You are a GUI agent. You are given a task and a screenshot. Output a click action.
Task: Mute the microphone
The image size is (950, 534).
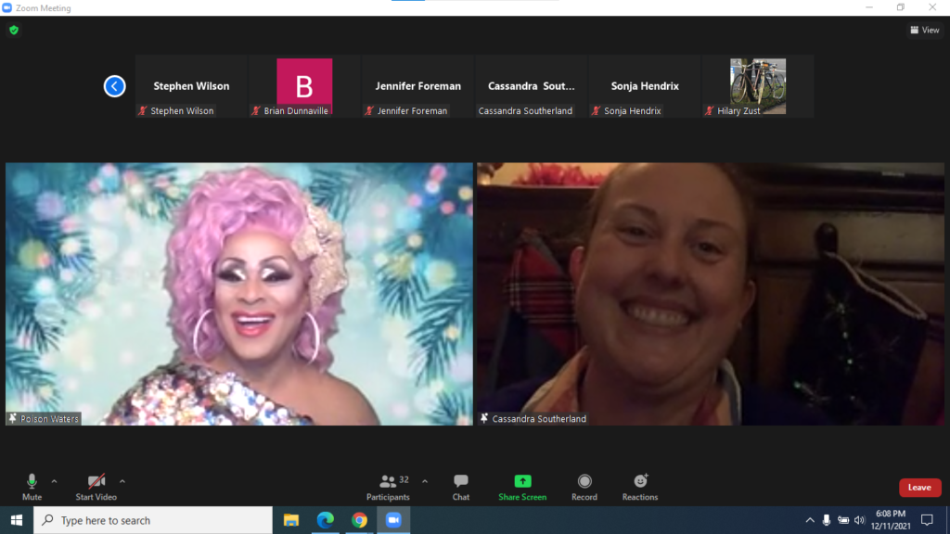pos(32,487)
